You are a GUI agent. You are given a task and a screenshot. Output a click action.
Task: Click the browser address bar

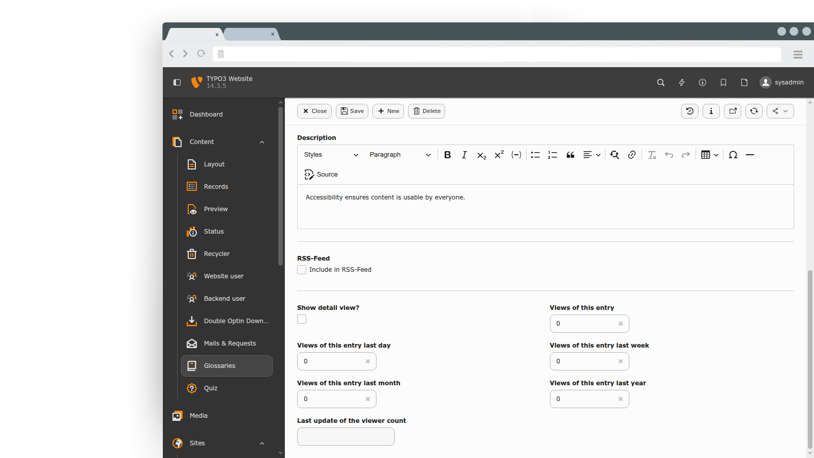(497, 54)
